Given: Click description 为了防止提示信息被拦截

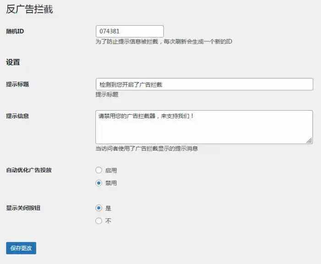Looking at the screenshot, I should pyautogui.click(x=164, y=42).
